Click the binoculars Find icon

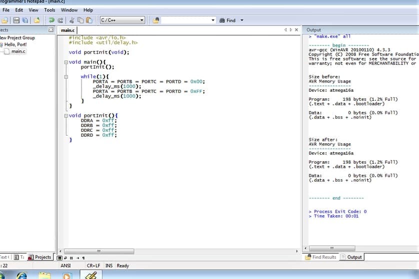(x=222, y=20)
